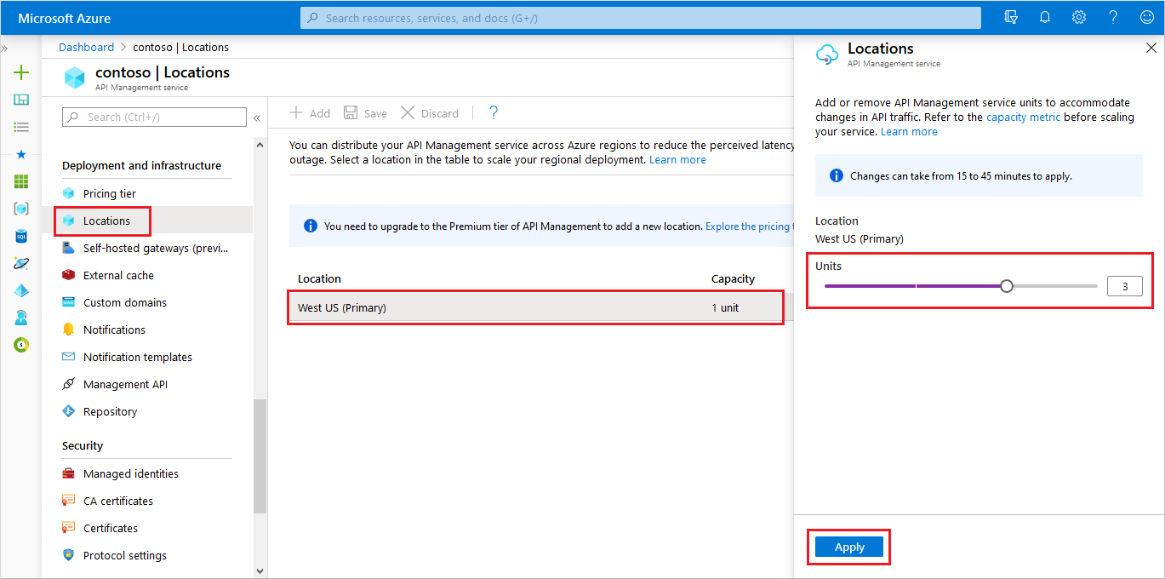Image resolution: width=1165 pixels, height=579 pixels.
Task: Click the Create a resource plus icon
Action: [20, 72]
